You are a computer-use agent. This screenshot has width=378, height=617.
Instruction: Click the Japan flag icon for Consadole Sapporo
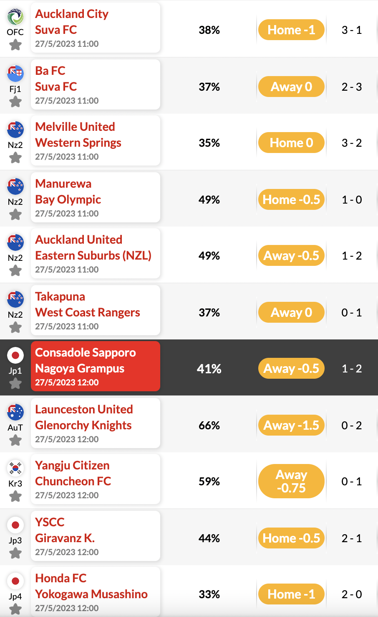[15, 355]
